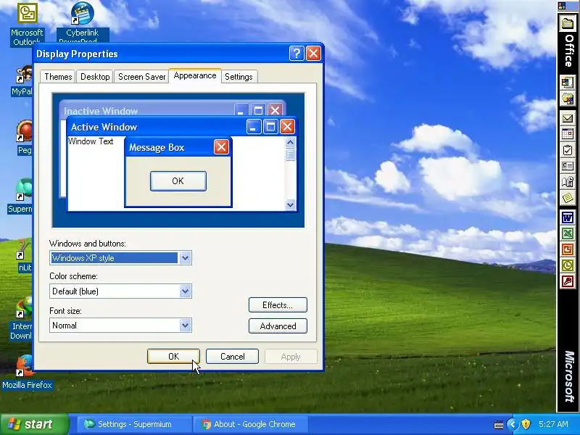The height and width of the screenshot is (435, 580).
Task: Click the 'Window Text' preview label
Action: pos(91,141)
